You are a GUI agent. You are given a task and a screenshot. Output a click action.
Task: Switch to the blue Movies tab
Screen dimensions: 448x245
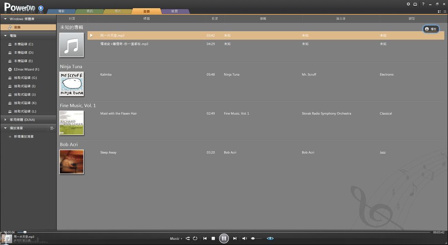point(61,11)
